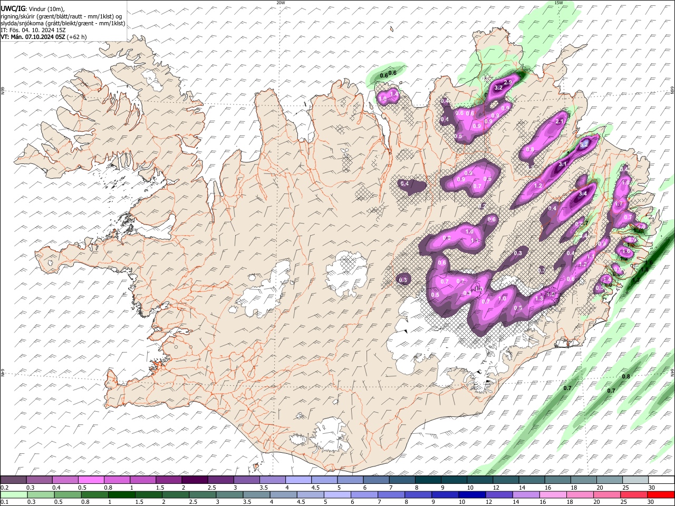Click the 3.1 snowfall value on the map
The width and height of the screenshot is (675, 506).
pyautogui.click(x=562, y=164)
